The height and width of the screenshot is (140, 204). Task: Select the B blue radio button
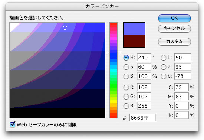126,106
